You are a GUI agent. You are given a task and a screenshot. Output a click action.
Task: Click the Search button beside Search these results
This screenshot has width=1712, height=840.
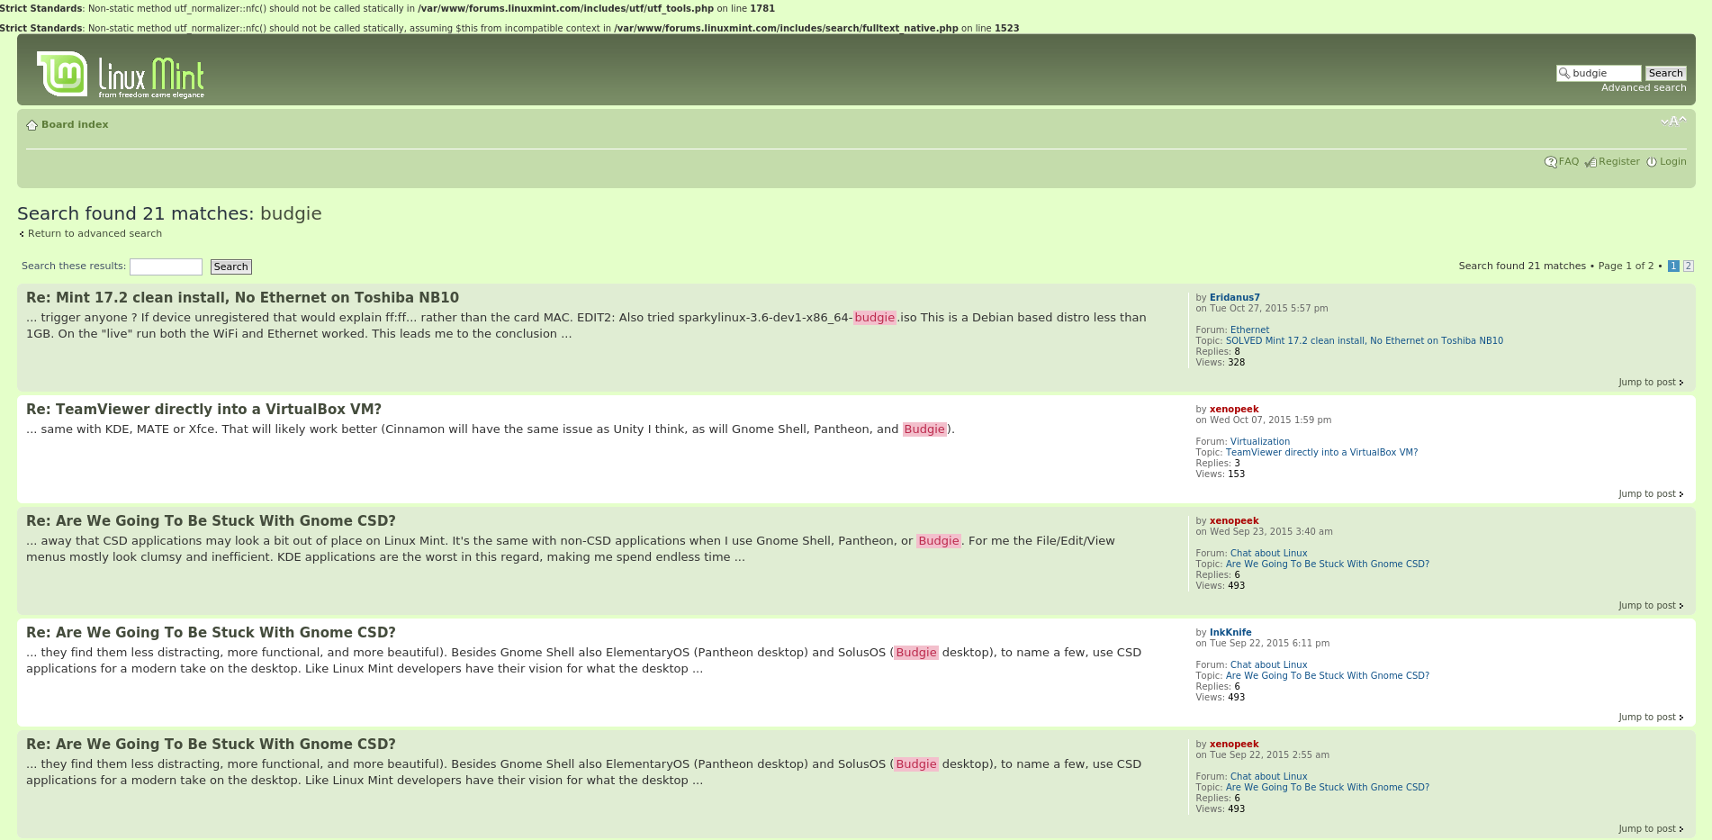230,266
